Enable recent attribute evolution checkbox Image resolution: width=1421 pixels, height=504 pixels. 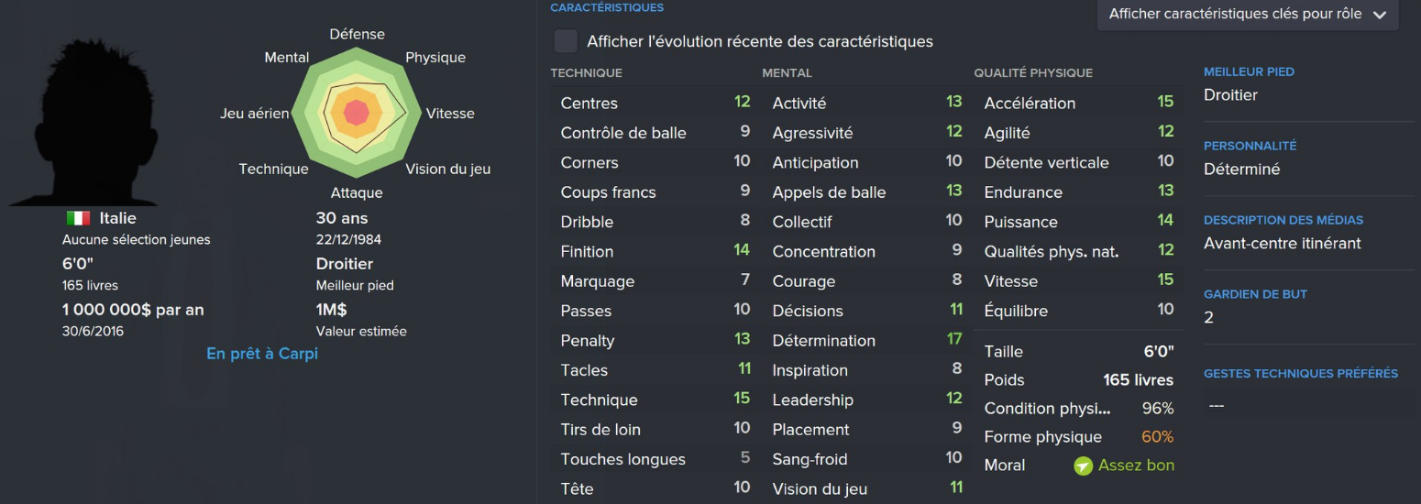[x=566, y=41]
